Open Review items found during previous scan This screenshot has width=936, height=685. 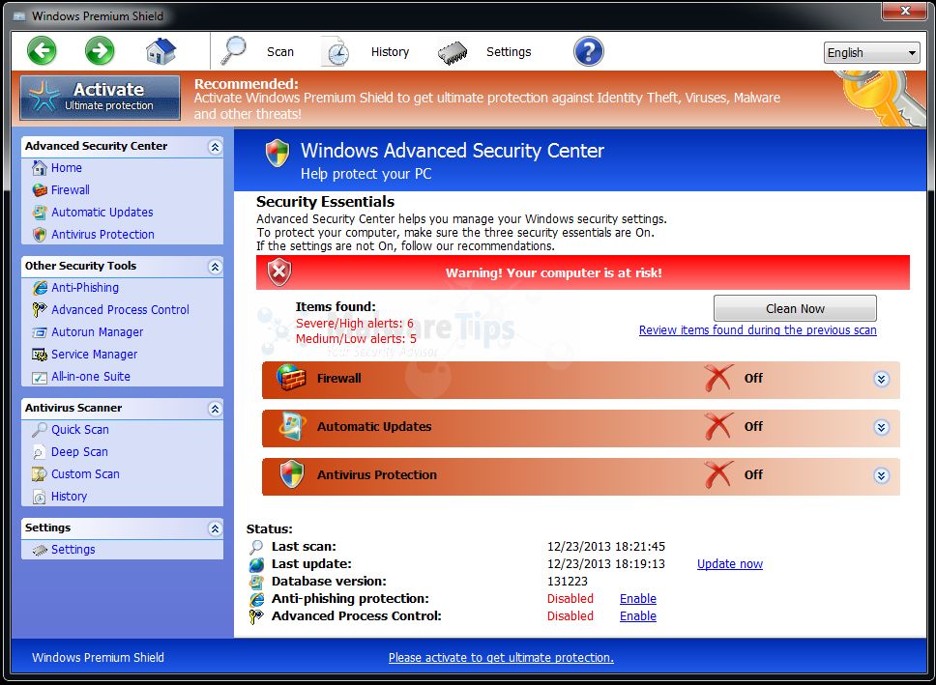pyautogui.click(x=757, y=330)
